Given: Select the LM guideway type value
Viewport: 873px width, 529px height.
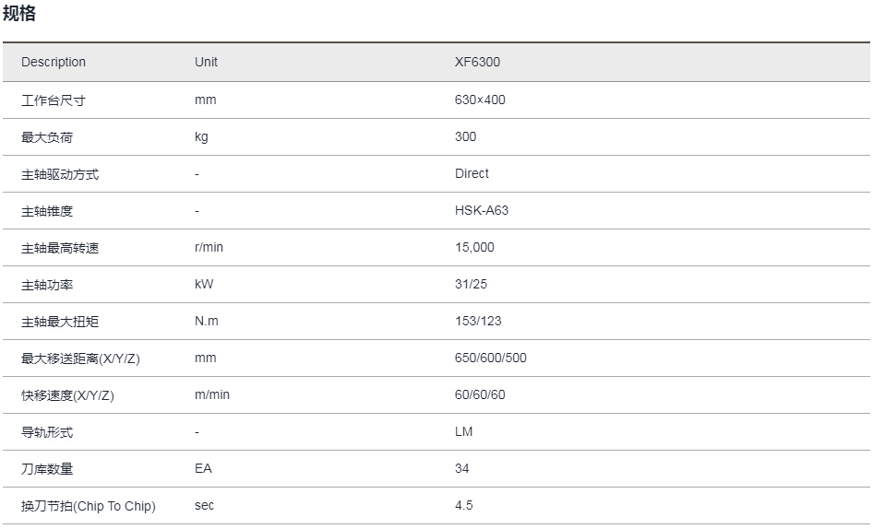Looking at the screenshot, I should (463, 431).
